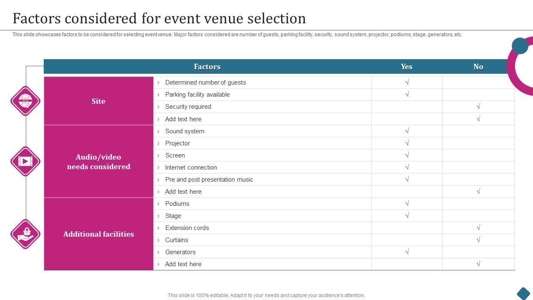Screen dimensions: 533x300
Task: Click the pink Site category block
Action: coord(99,101)
